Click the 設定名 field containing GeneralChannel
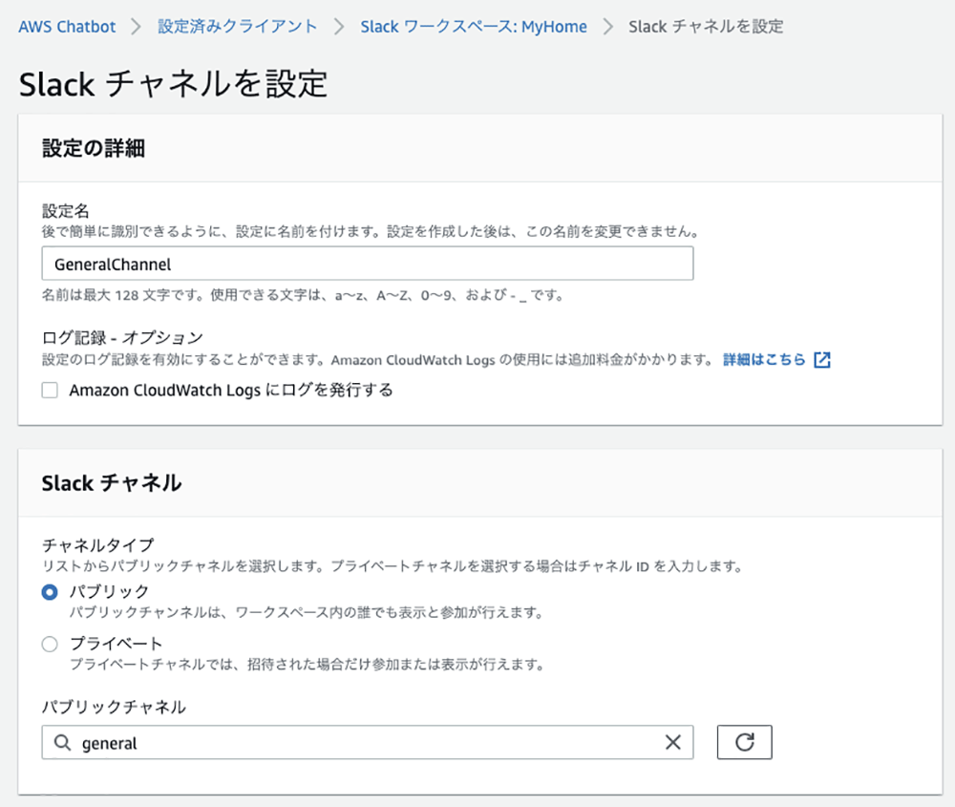The image size is (955, 807). [368, 264]
